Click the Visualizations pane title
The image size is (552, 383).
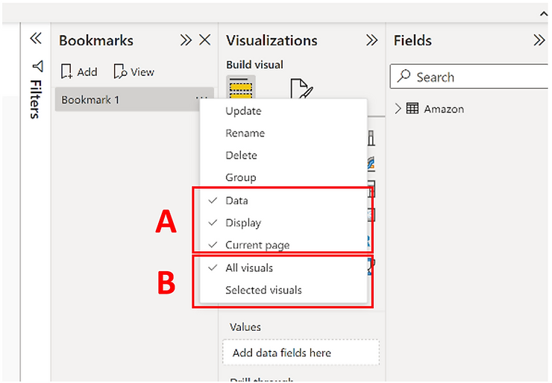272,40
